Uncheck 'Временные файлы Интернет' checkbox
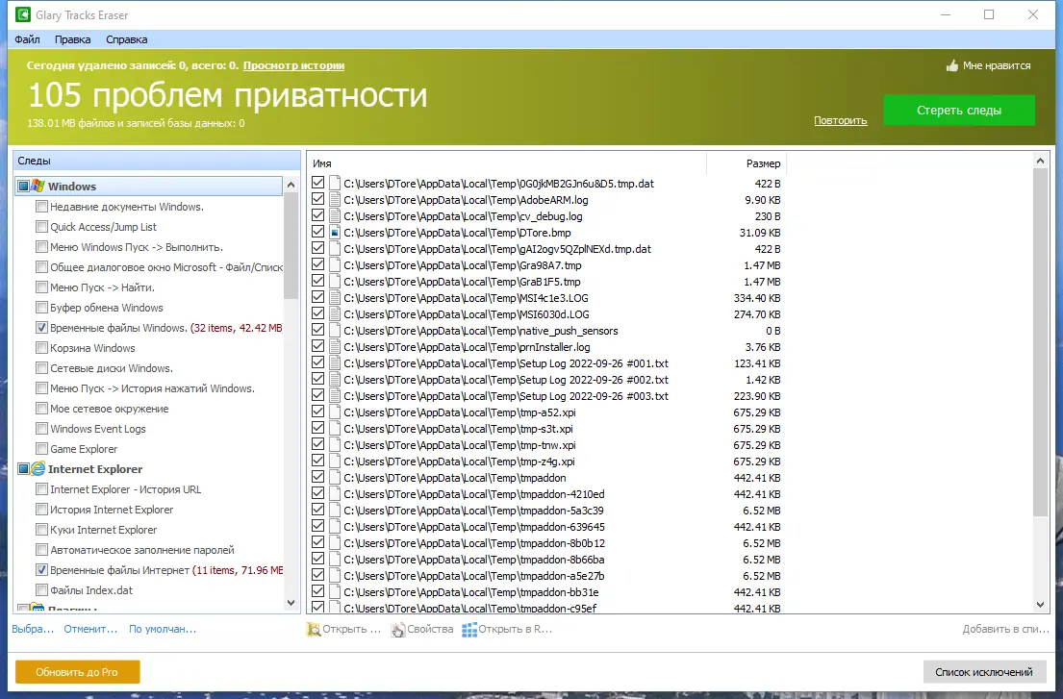Image resolution: width=1063 pixels, height=699 pixels. (41, 570)
